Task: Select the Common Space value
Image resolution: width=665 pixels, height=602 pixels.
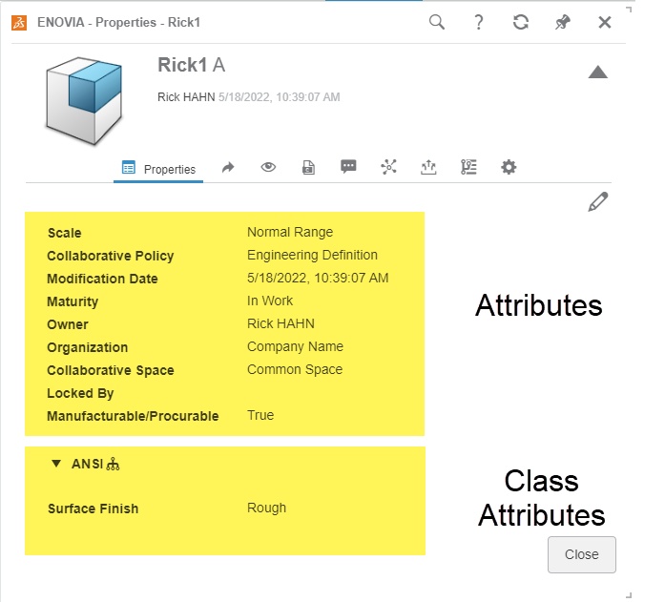Action: pos(295,369)
